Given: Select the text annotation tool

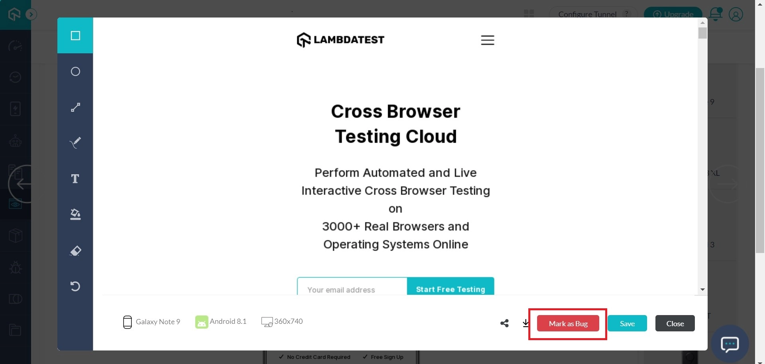Looking at the screenshot, I should coord(75,178).
